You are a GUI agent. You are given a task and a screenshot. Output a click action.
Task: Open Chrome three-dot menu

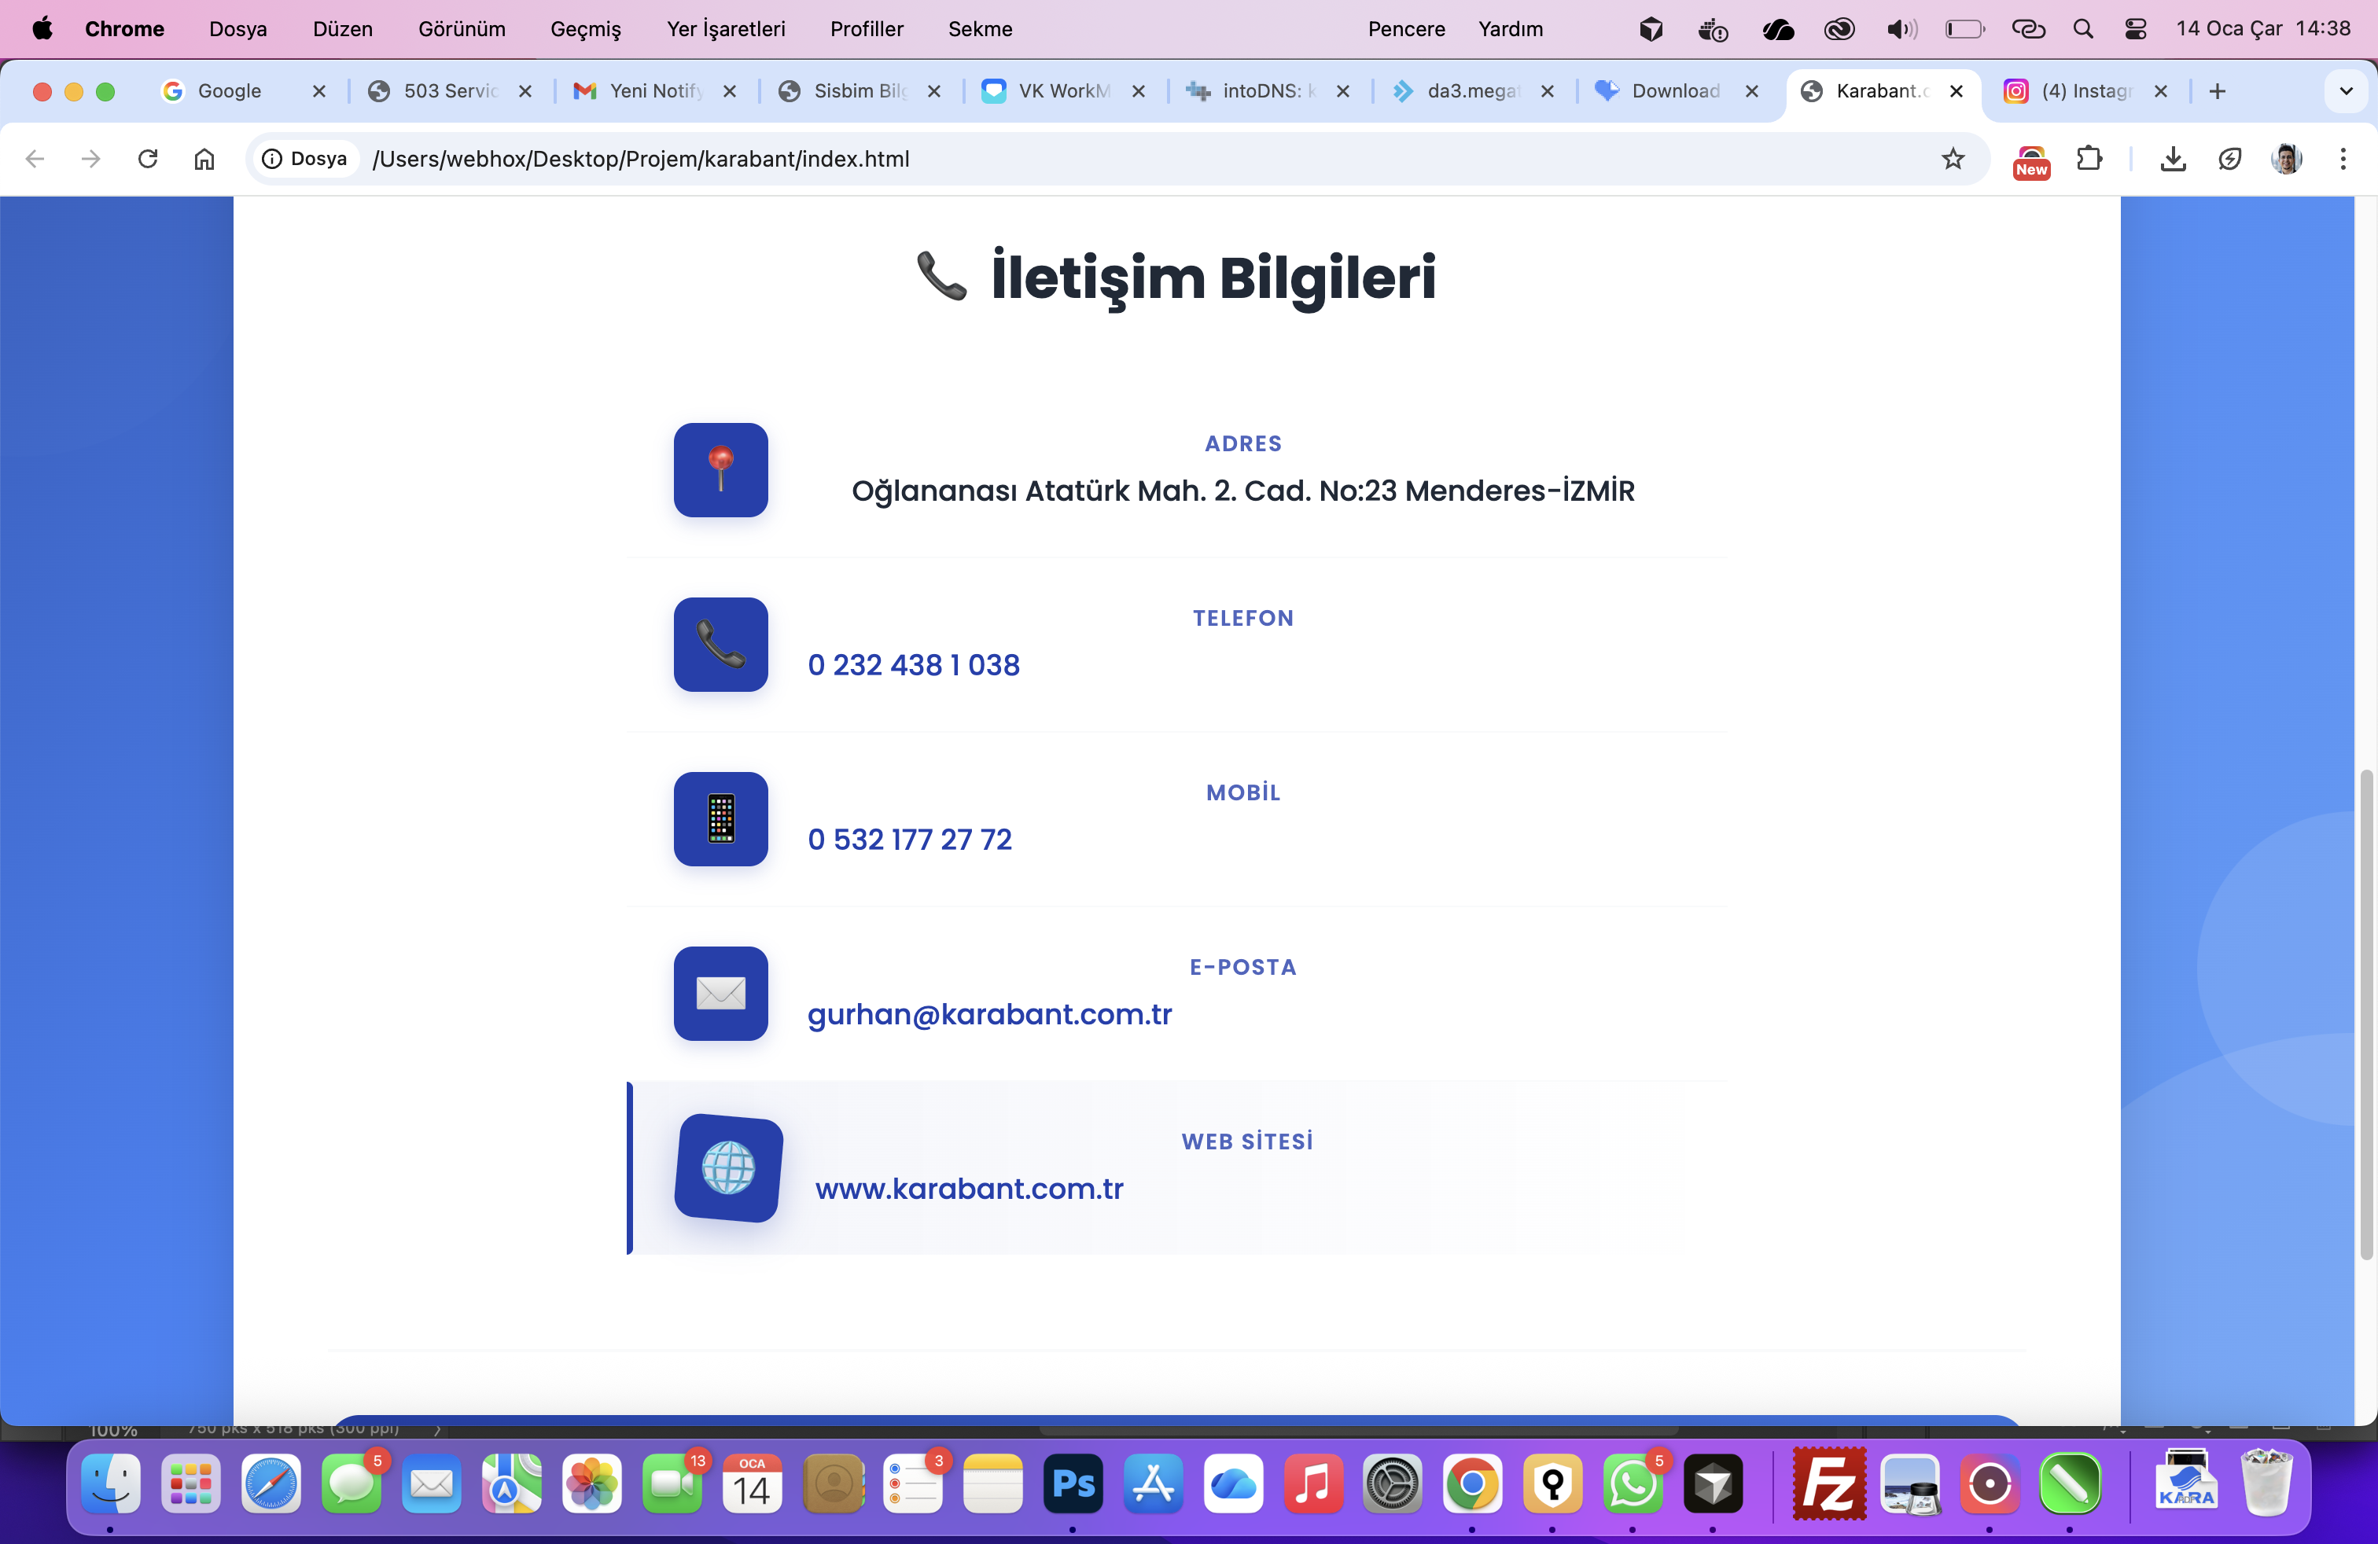tap(2342, 159)
